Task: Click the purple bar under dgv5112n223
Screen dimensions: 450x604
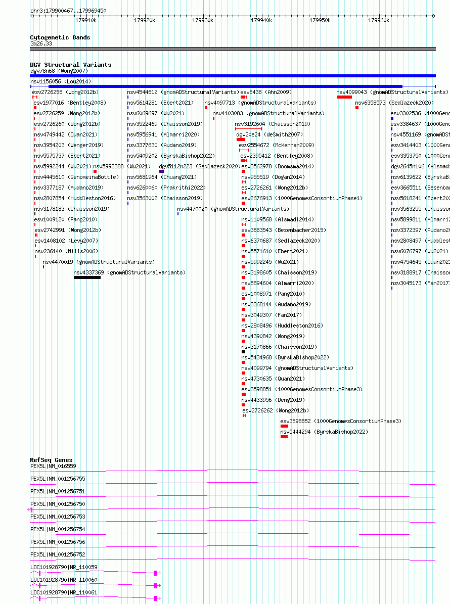Action: click(x=161, y=171)
